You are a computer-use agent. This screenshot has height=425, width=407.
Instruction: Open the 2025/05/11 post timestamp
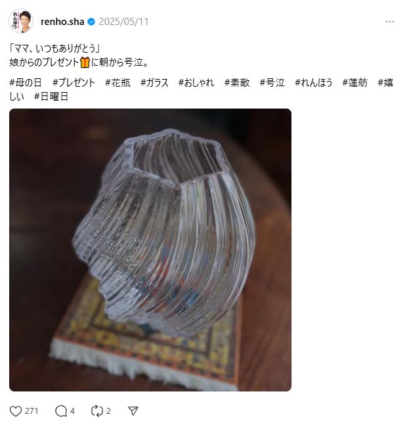(x=123, y=22)
